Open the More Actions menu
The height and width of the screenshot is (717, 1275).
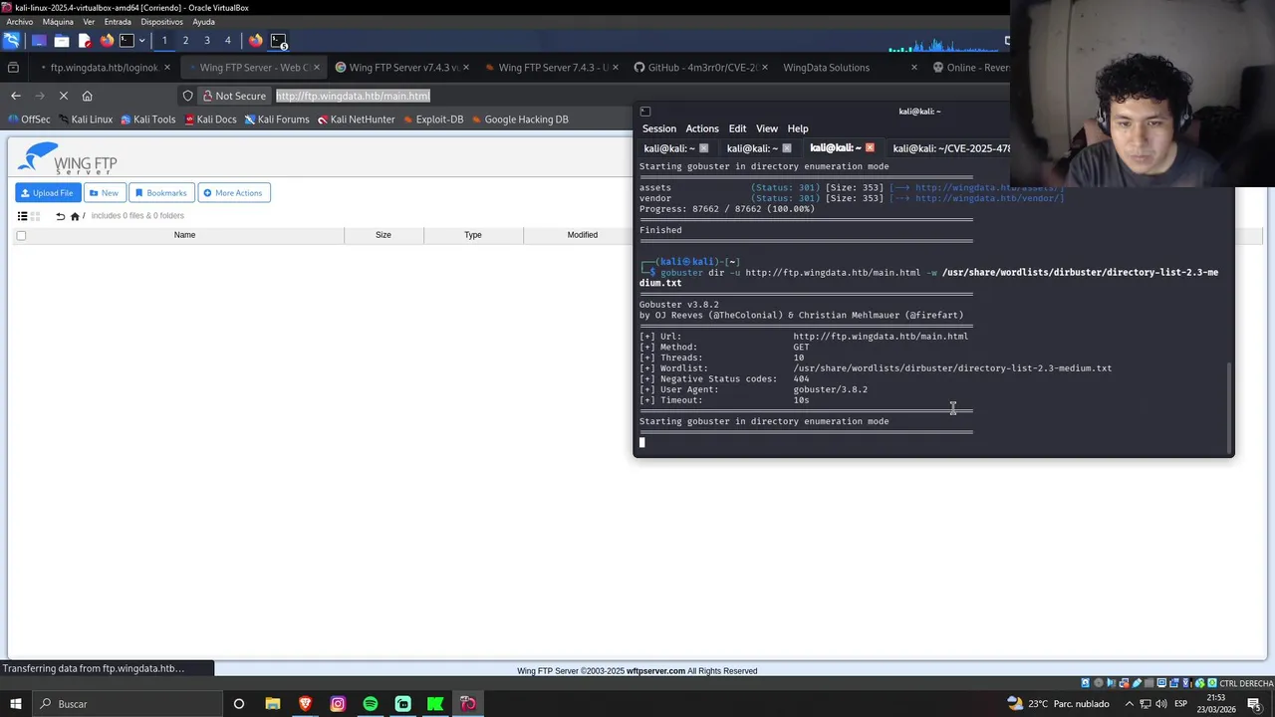point(234,193)
